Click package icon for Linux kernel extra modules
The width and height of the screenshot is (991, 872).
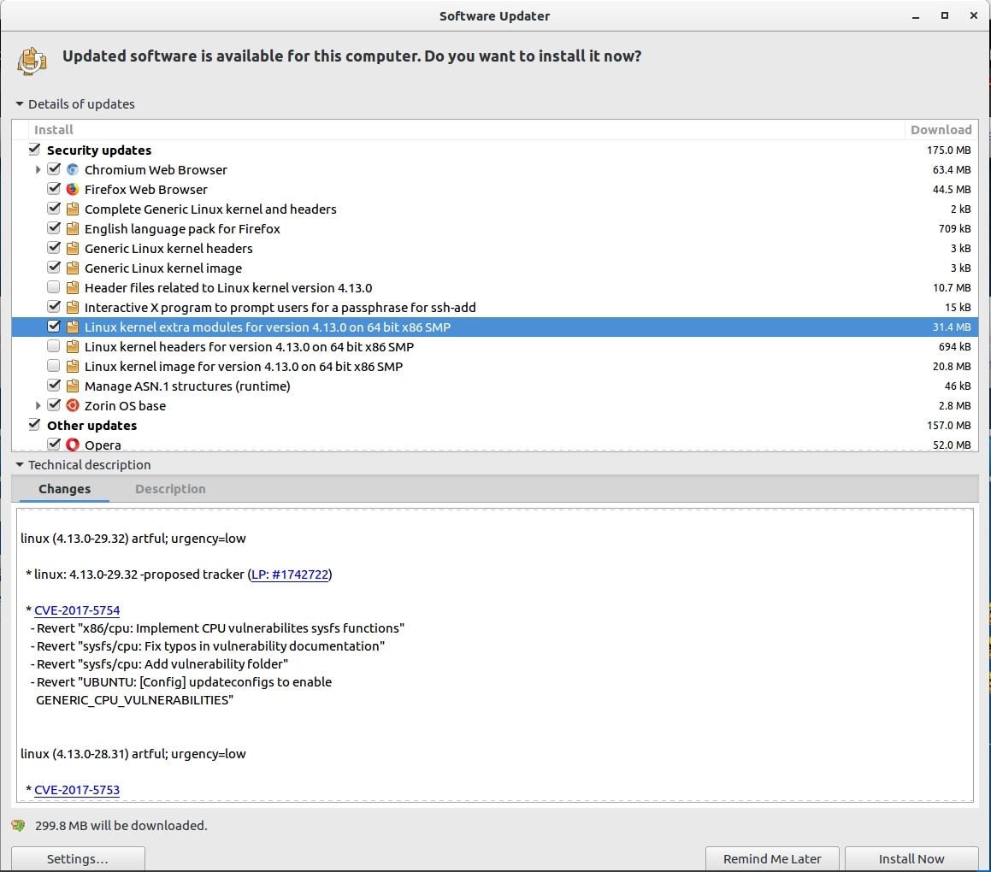pyautogui.click(x=73, y=327)
